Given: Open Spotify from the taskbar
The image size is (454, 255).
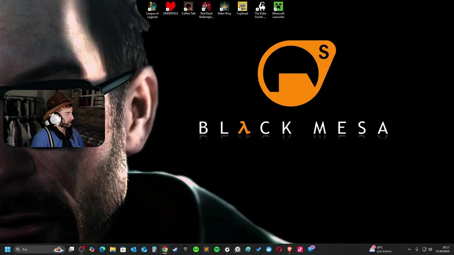Looking at the screenshot, I should pos(217,249).
